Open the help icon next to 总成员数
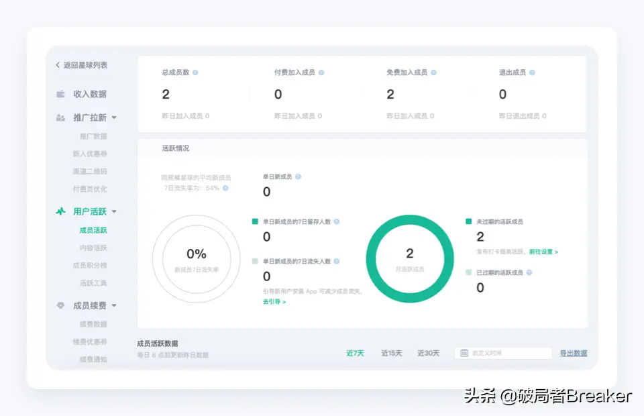Screen dimensions: 644x416 point(195,72)
